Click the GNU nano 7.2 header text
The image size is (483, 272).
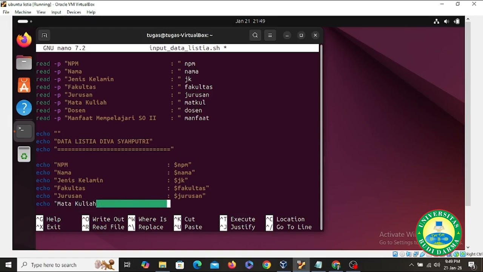click(64, 48)
